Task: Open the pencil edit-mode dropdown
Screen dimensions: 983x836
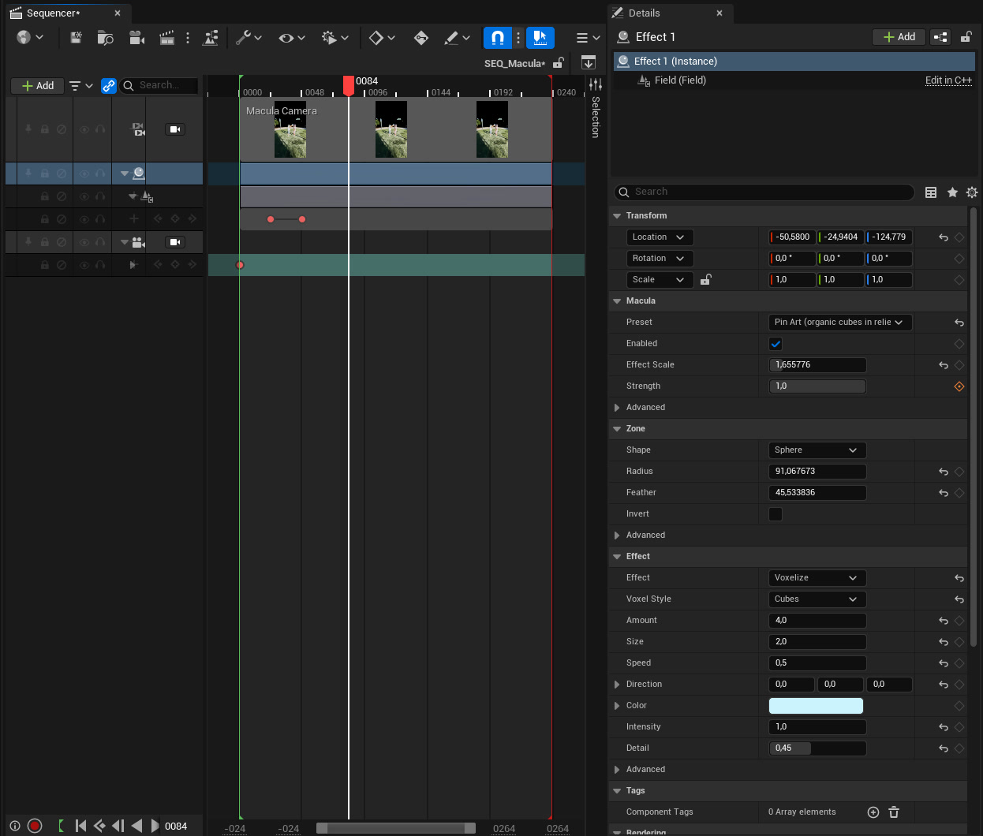Action: pos(457,37)
